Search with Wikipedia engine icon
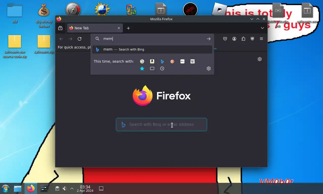Image resolution: width=323 pixels, height=194 pixels. click(193, 61)
